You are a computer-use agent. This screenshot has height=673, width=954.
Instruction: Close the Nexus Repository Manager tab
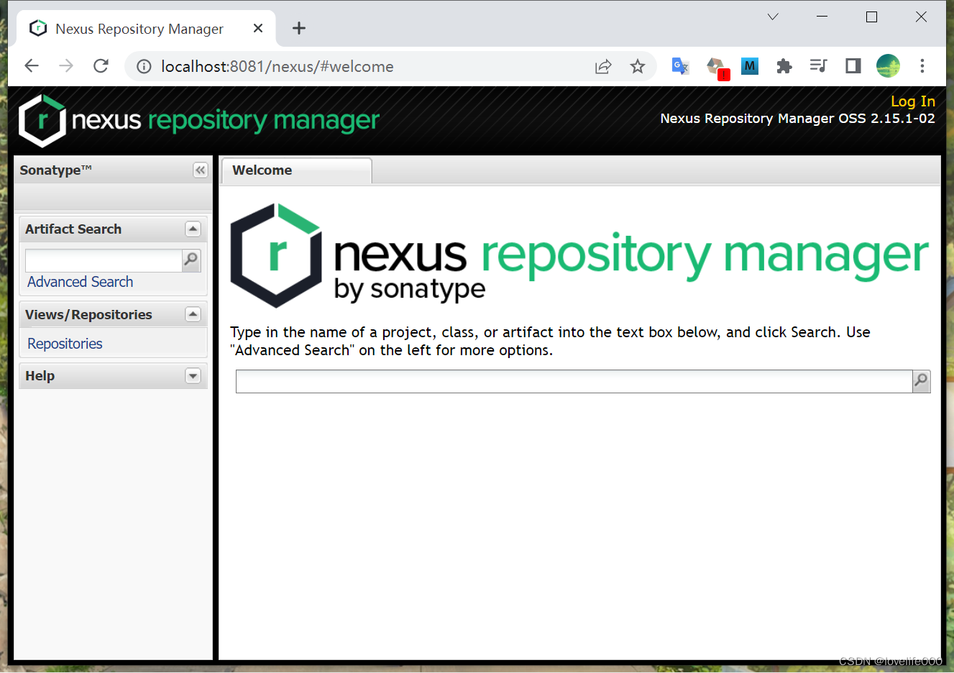pyautogui.click(x=258, y=28)
